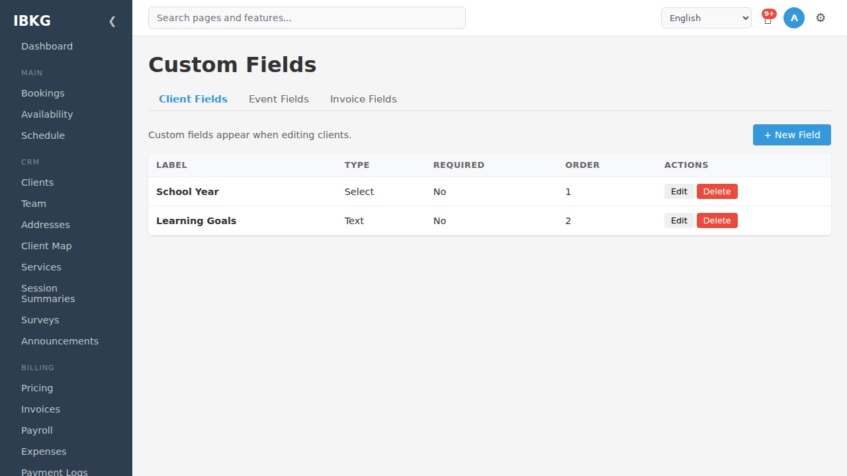Switch to the Invoice Fields tab
The height and width of the screenshot is (476, 847).
point(363,99)
